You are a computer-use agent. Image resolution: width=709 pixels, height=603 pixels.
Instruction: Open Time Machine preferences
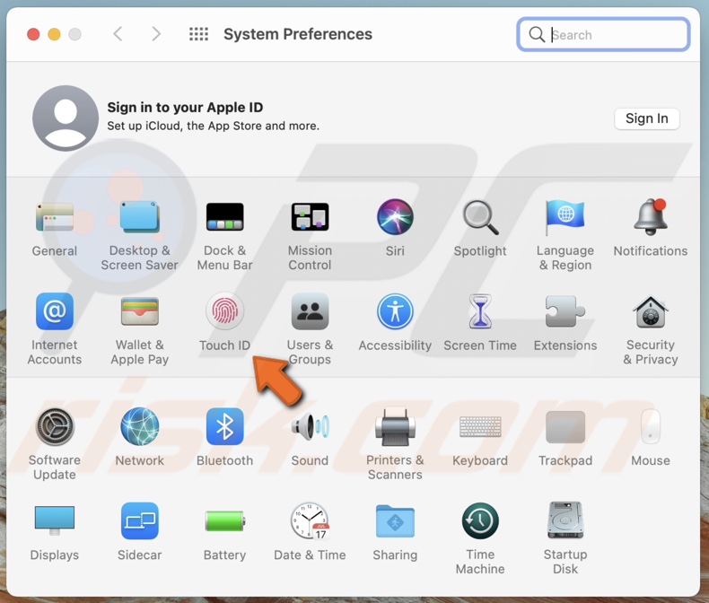coord(480,521)
